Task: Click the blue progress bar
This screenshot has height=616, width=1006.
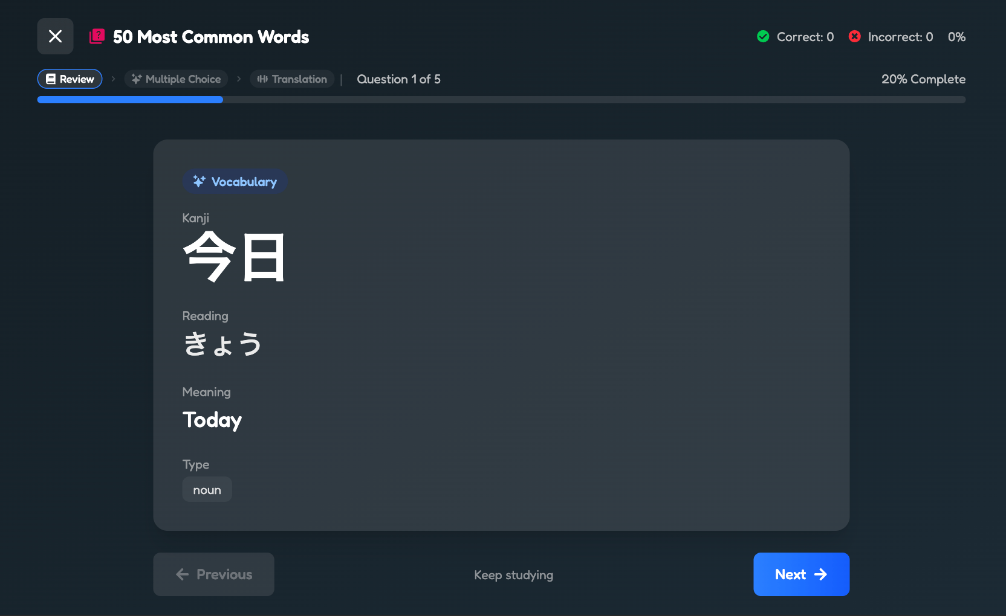Action: tap(129, 99)
